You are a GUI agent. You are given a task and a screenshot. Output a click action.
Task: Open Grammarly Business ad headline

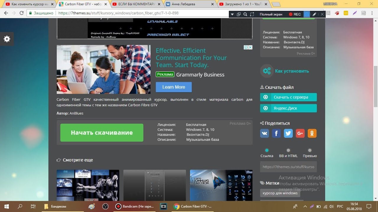(x=200, y=75)
